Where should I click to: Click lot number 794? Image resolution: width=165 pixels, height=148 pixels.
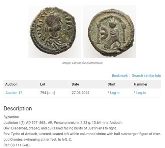point(43,93)
